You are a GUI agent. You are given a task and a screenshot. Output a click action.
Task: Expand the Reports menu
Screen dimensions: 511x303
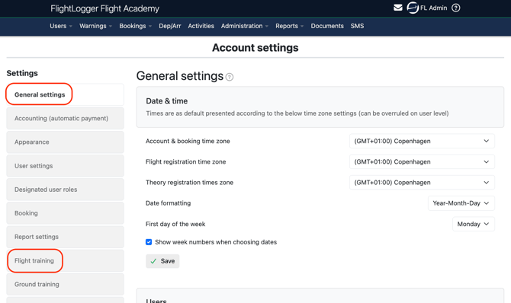(x=289, y=26)
